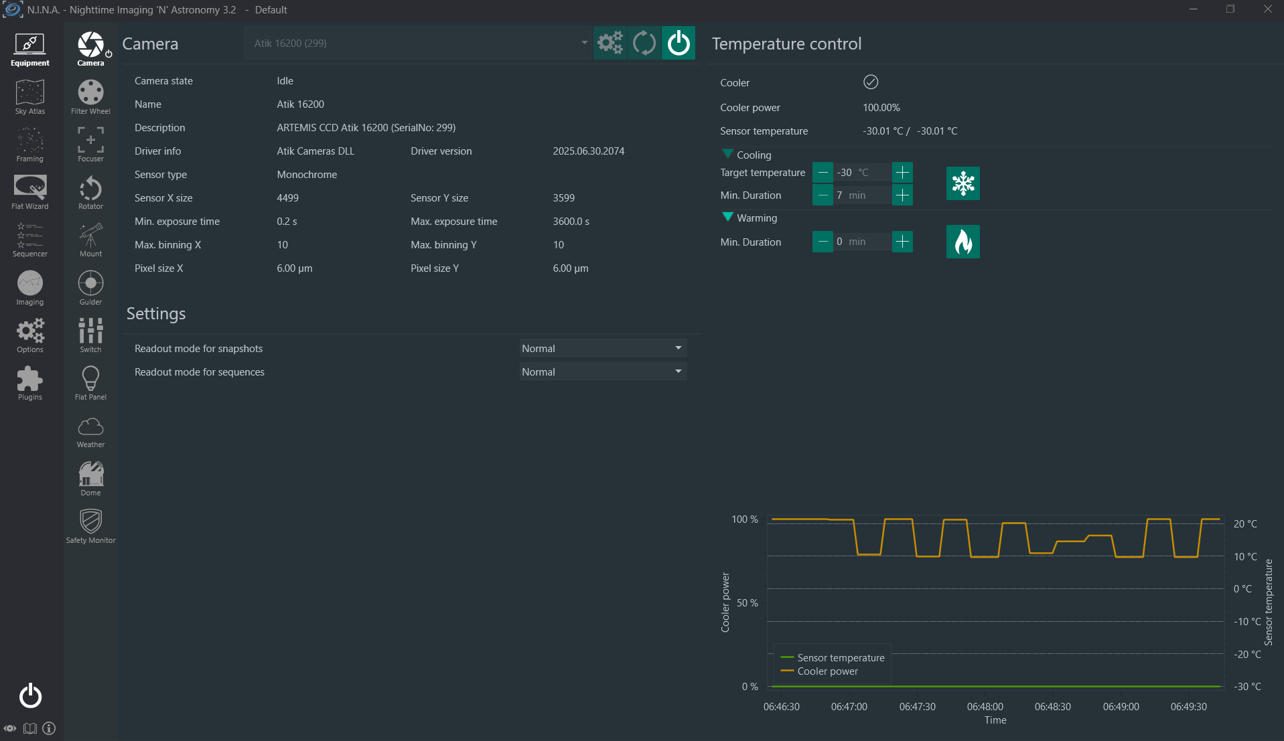Click the warming Min. Duration input field
The image size is (1284, 741).
point(863,242)
